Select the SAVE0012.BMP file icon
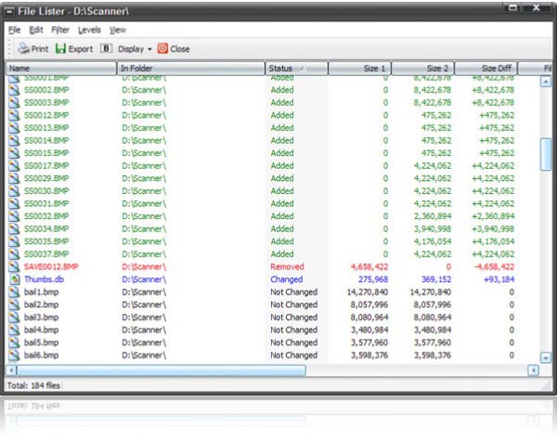Screen dimensions: 557x441 (x=14, y=266)
